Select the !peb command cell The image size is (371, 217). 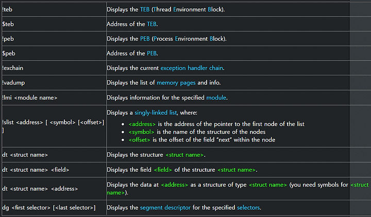(x=54, y=39)
